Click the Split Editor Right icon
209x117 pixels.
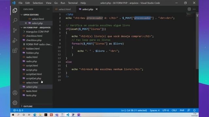pos(189,9)
